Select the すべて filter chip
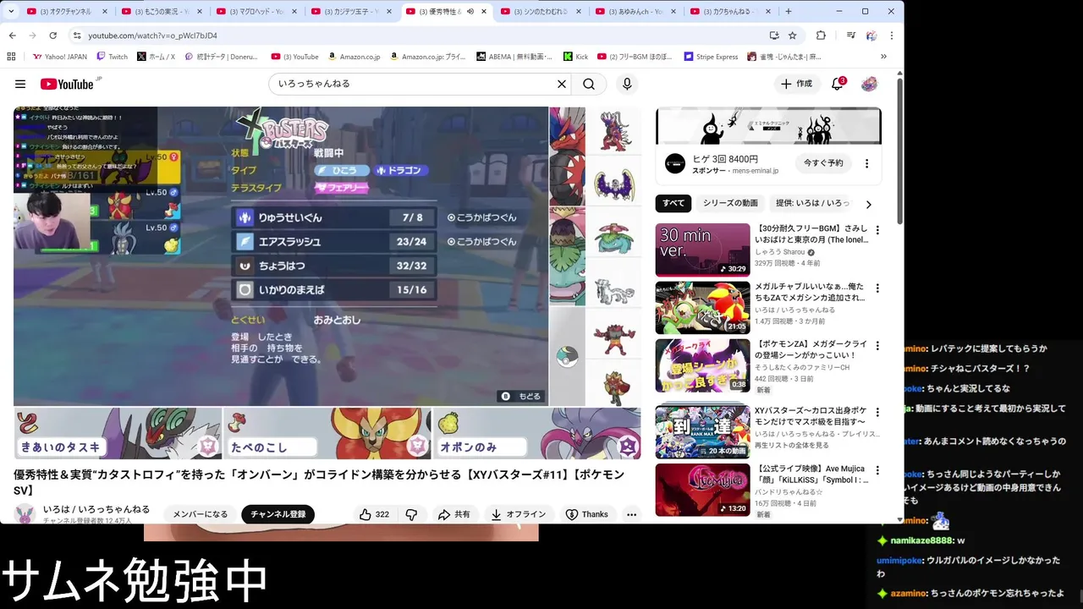The image size is (1083, 609). point(673,203)
